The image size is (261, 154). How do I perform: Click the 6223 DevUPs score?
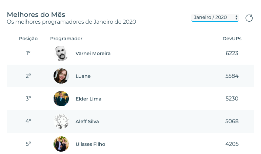[232, 53]
